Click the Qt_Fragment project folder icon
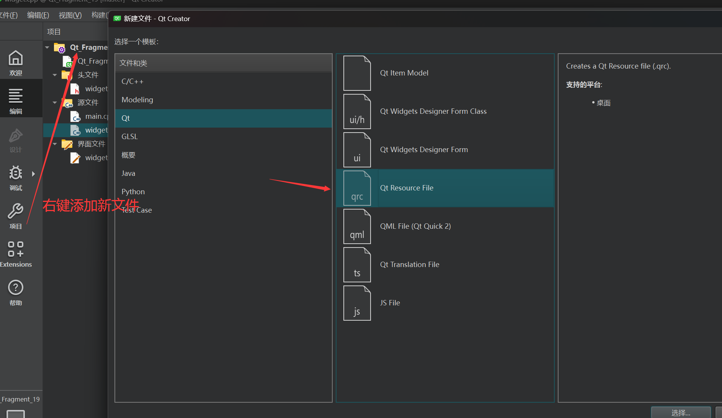This screenshot has height=418, width=722. tap(60, 48)
